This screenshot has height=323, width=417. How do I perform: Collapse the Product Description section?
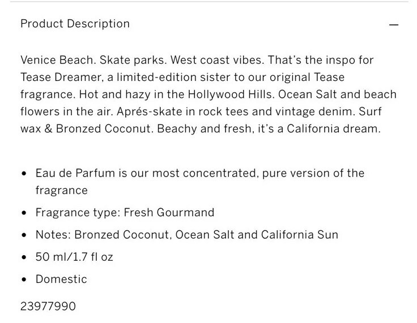click(394, 25)
